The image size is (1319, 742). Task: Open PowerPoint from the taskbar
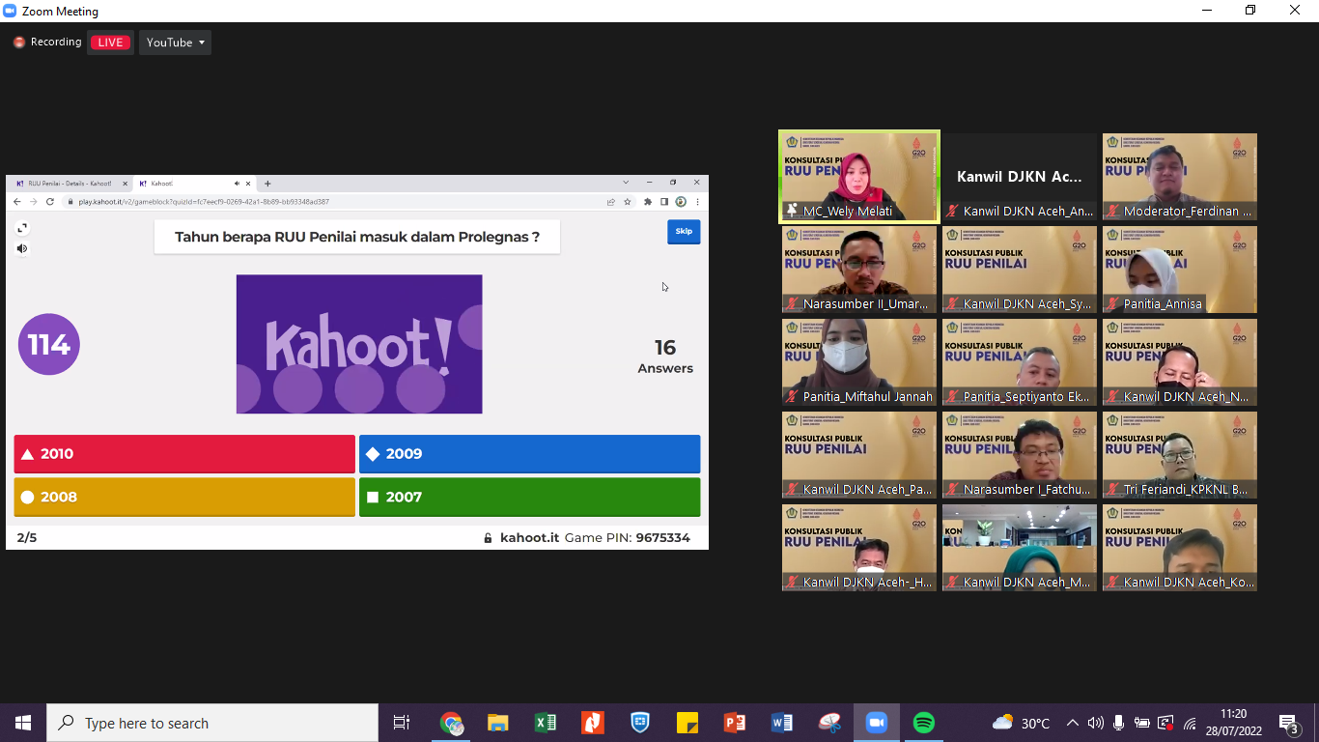tap(735, 723)
